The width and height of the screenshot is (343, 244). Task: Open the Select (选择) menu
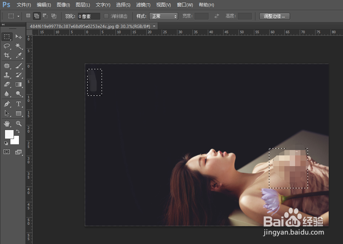point(123,5)
